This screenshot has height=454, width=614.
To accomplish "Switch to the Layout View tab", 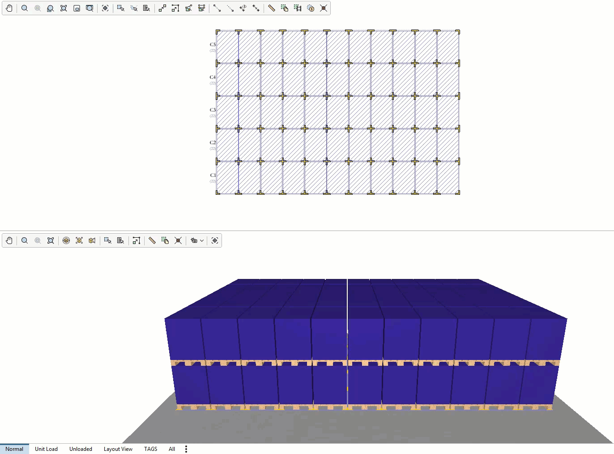I will [x=118, y=449].
